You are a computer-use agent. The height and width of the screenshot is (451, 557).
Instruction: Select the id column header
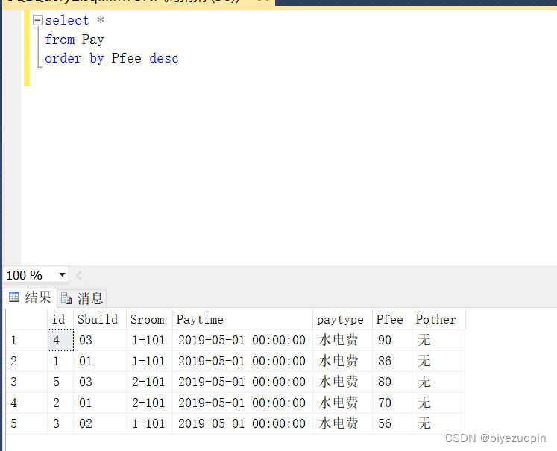[x=60, y=319]
